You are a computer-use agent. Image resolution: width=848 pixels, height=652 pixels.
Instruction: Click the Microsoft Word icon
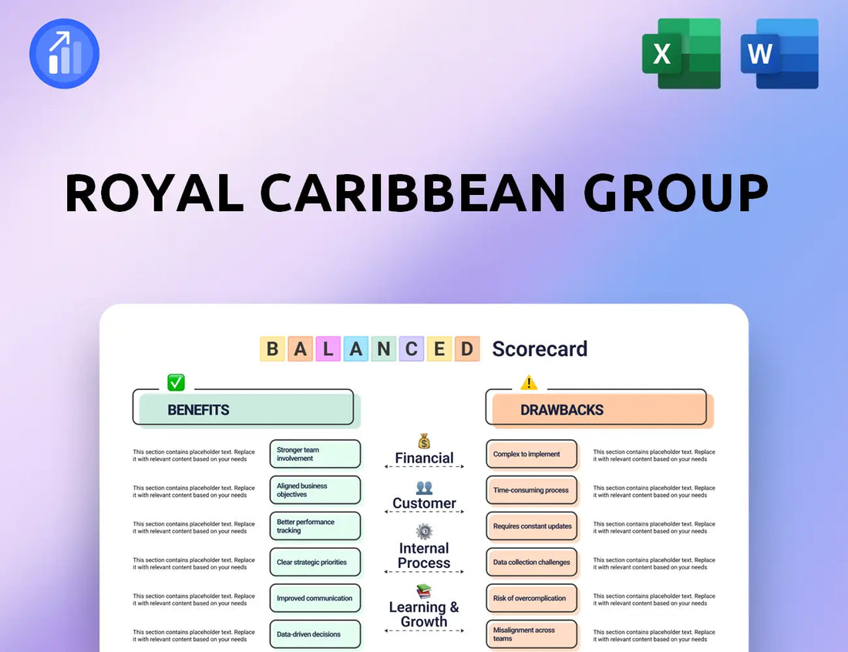779,53
